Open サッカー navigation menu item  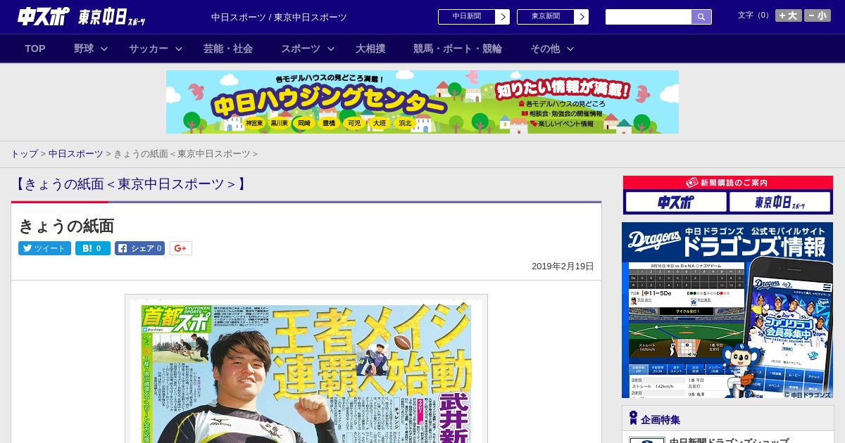pyautogui.click(x=149, y=49)
